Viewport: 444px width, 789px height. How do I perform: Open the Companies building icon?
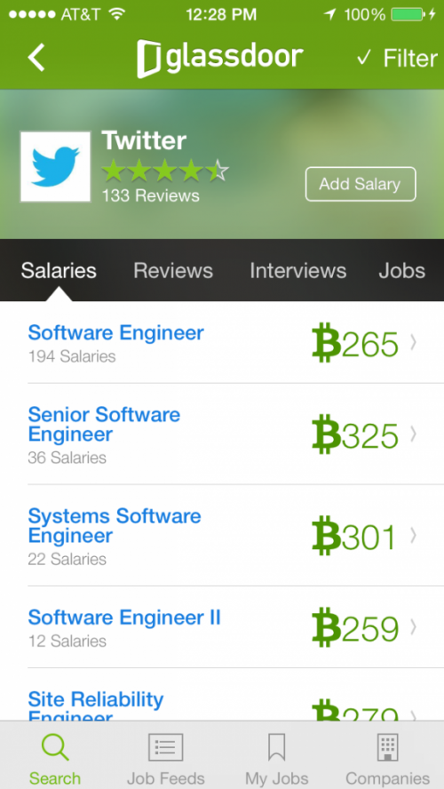[x=388, y=747]
